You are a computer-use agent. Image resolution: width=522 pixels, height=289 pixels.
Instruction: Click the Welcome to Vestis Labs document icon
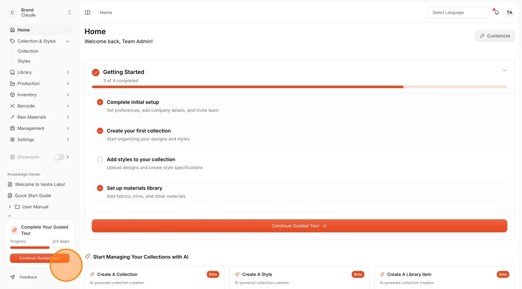click(x=10, y=184)
